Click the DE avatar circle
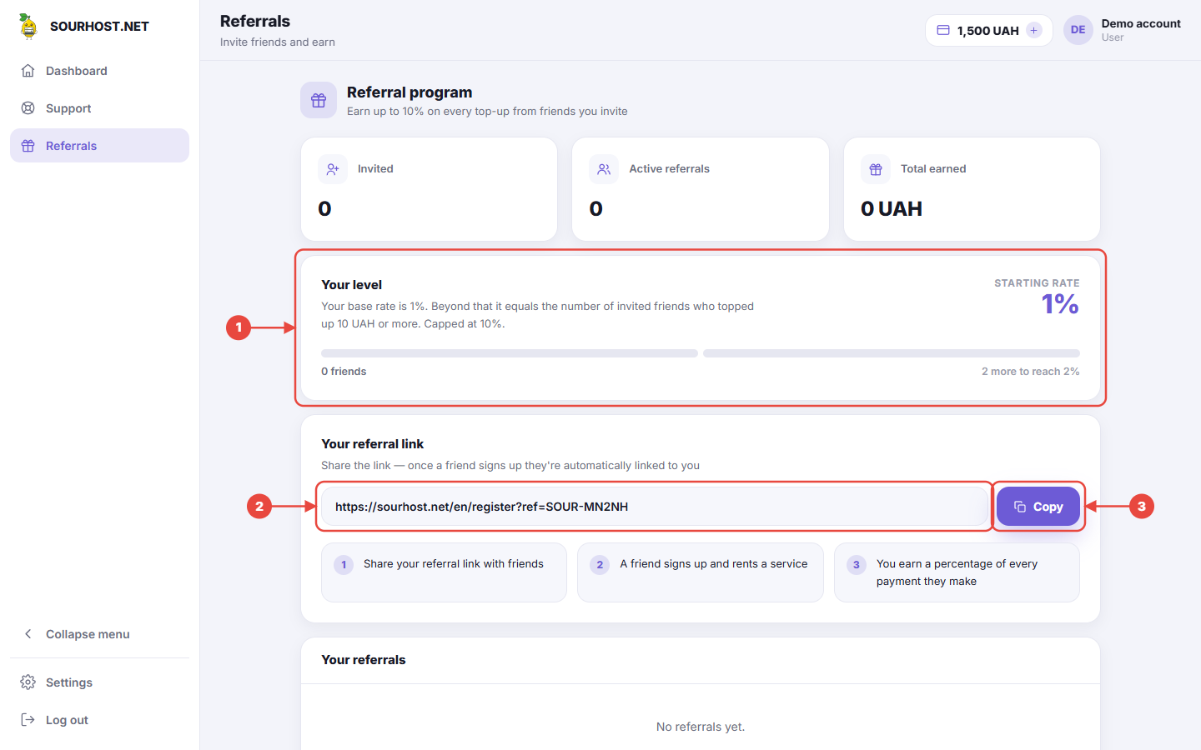The width and height of the screenshot is (1201, 750). click(1078, 30)
